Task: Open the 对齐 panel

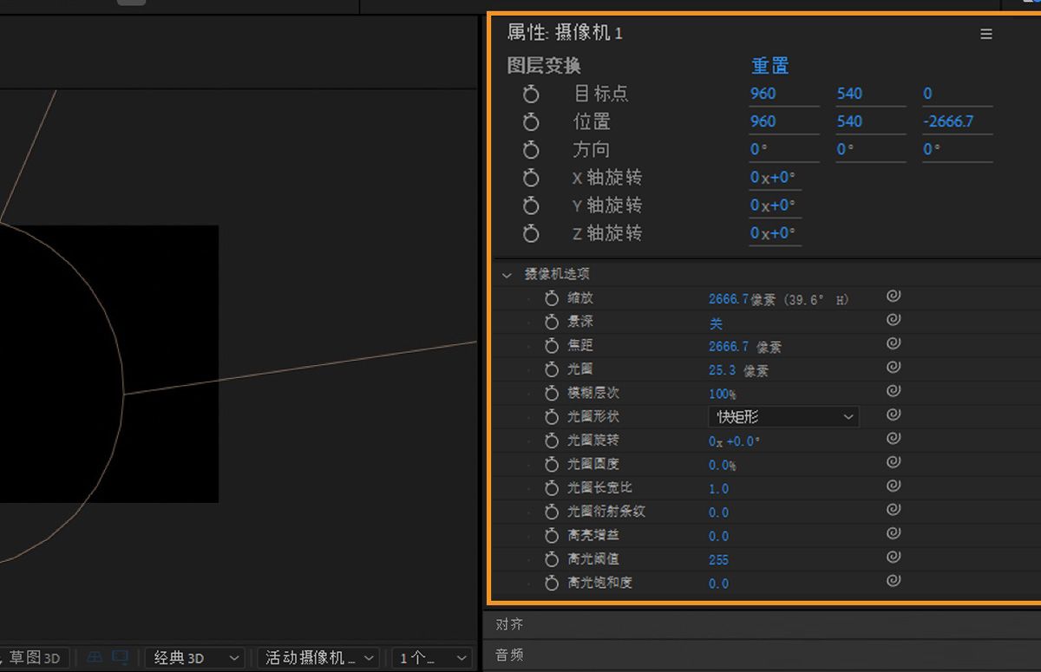Action: 507,623
